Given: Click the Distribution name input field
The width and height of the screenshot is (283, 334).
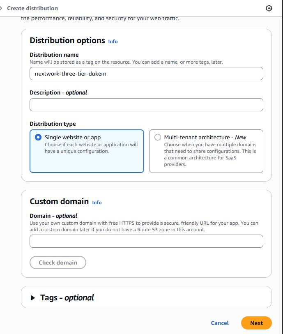Looking at the screenshot, I should [146, 74].
